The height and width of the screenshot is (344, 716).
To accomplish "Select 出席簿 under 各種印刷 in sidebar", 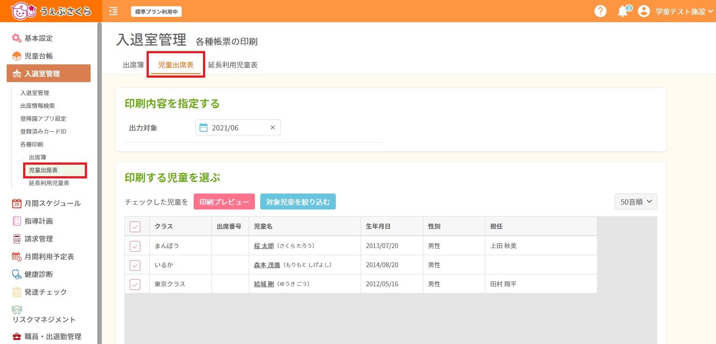I will pyautogui.click(x=37, y=157).
